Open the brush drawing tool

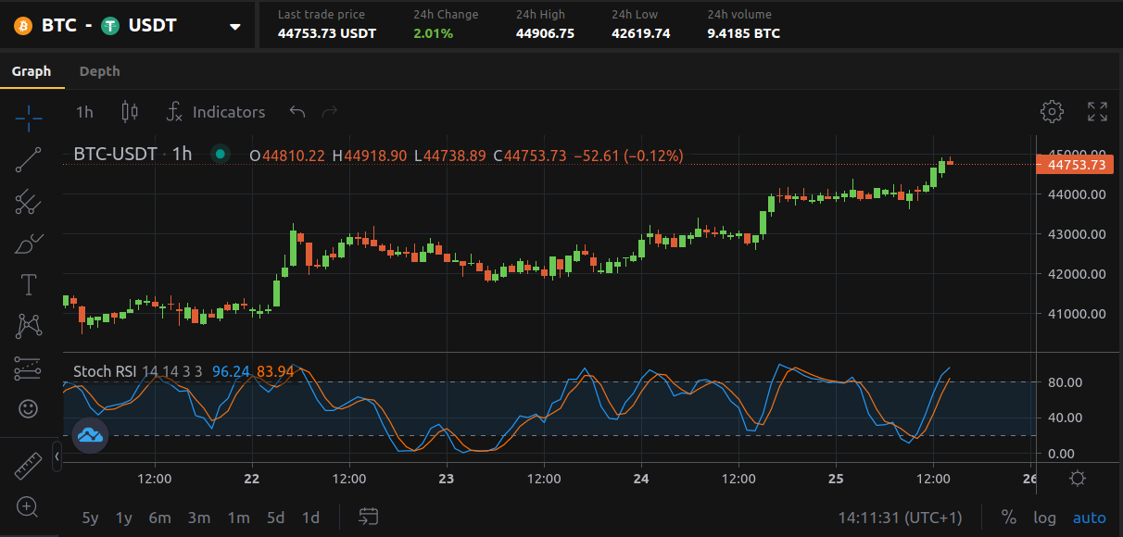[28, 243]
